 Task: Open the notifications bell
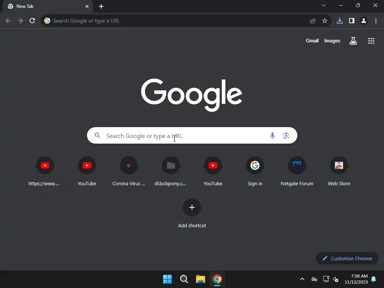373,279
